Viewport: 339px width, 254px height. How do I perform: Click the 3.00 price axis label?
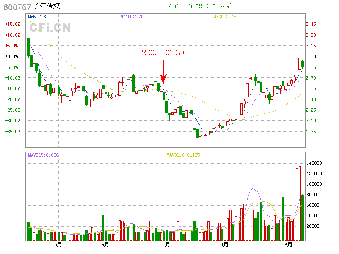[311, 56]
